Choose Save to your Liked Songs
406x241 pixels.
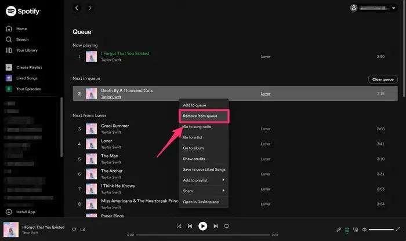[204, 170]
